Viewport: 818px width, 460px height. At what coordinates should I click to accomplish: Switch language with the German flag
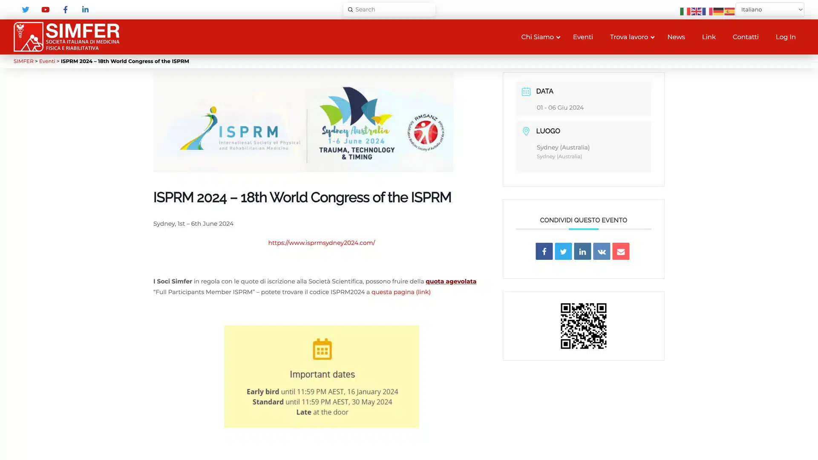pyautogui.click(x=718, y=11)
